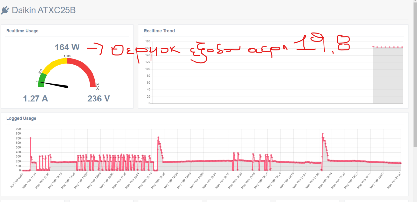The width and height of the screenshot is (417, 202).
Task: Click the Realtime Trend panel heading
Action: click(x=159, y=31)
